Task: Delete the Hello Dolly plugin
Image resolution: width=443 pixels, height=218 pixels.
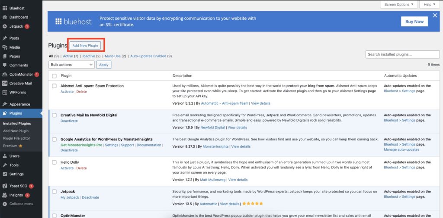Action: 81,168
